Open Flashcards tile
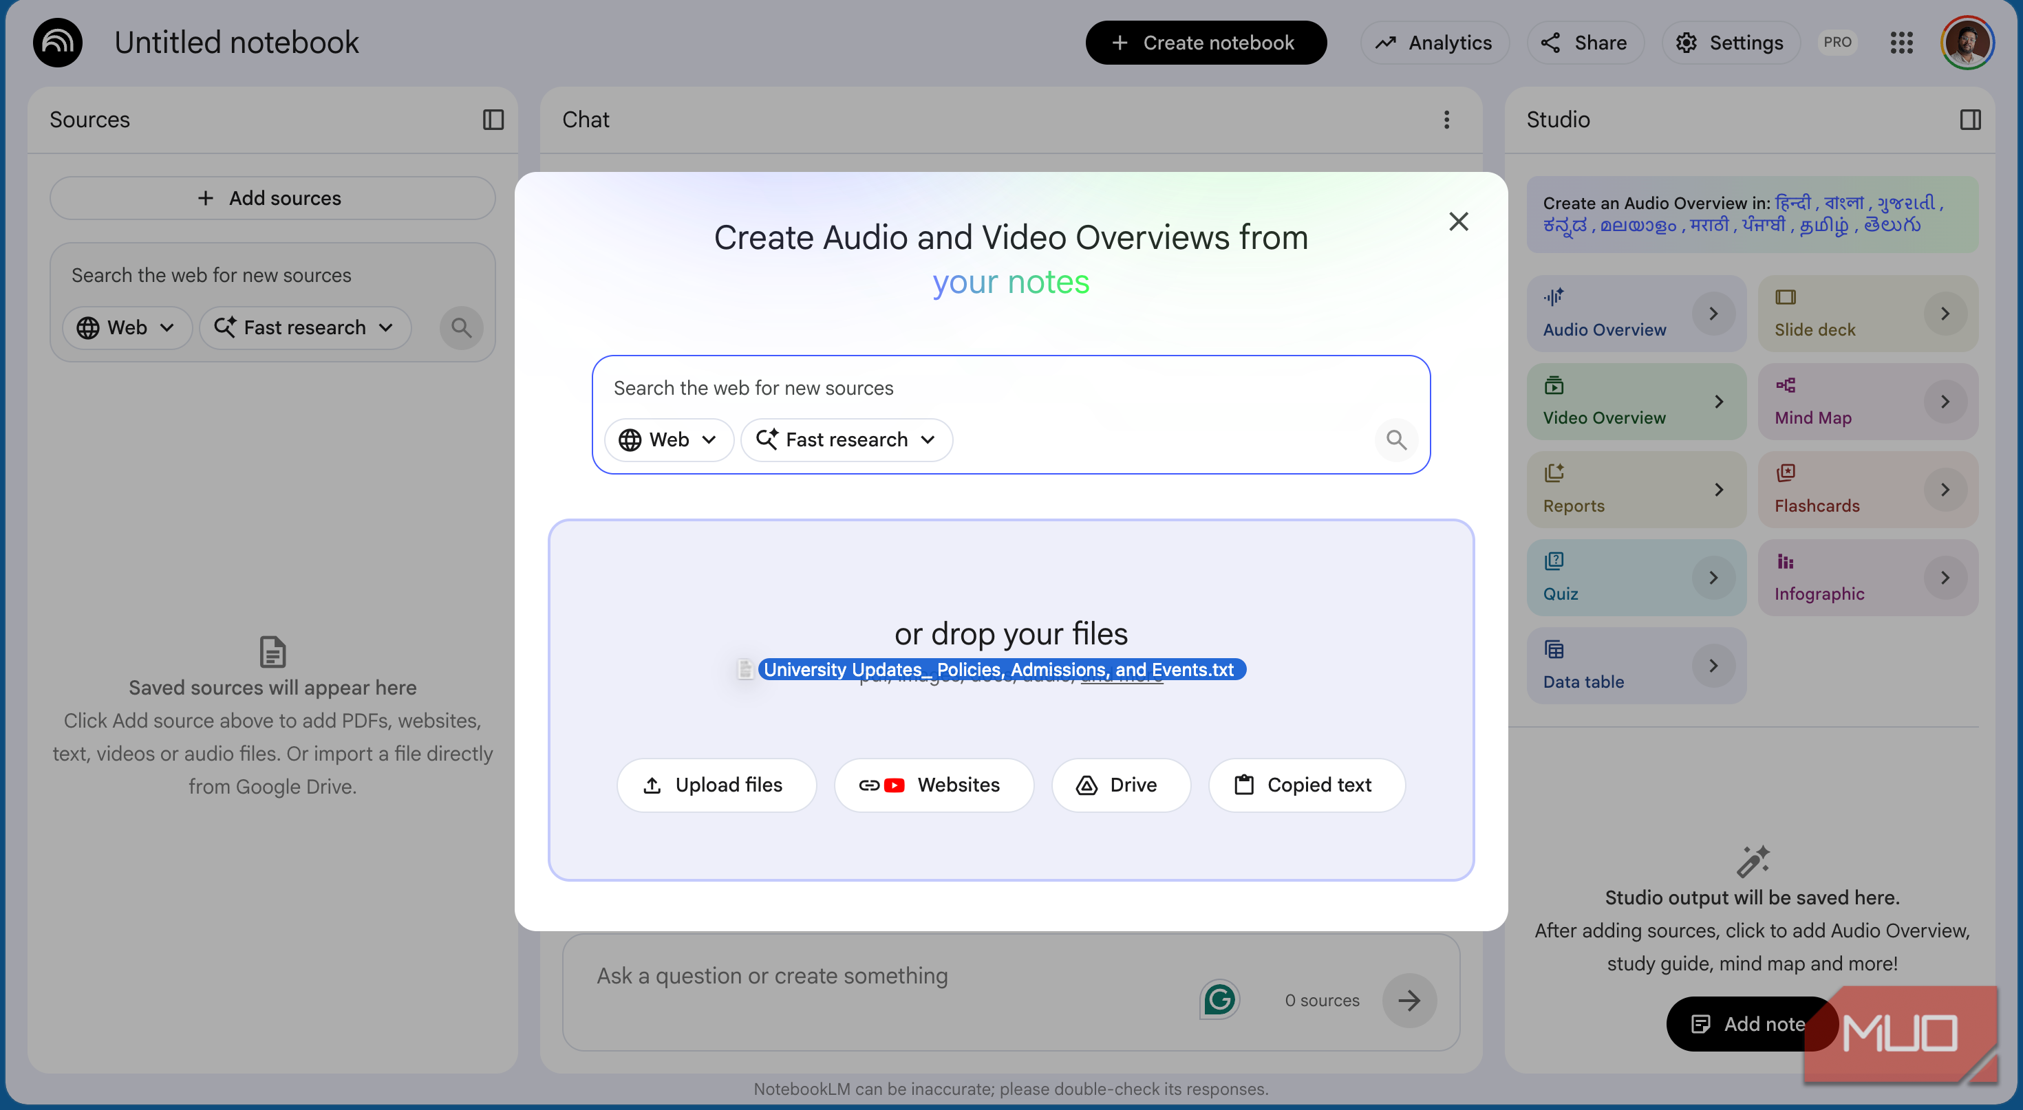Image resolution: width=2023 pixels, height=1110 pixels. [x=1867, y=489]
